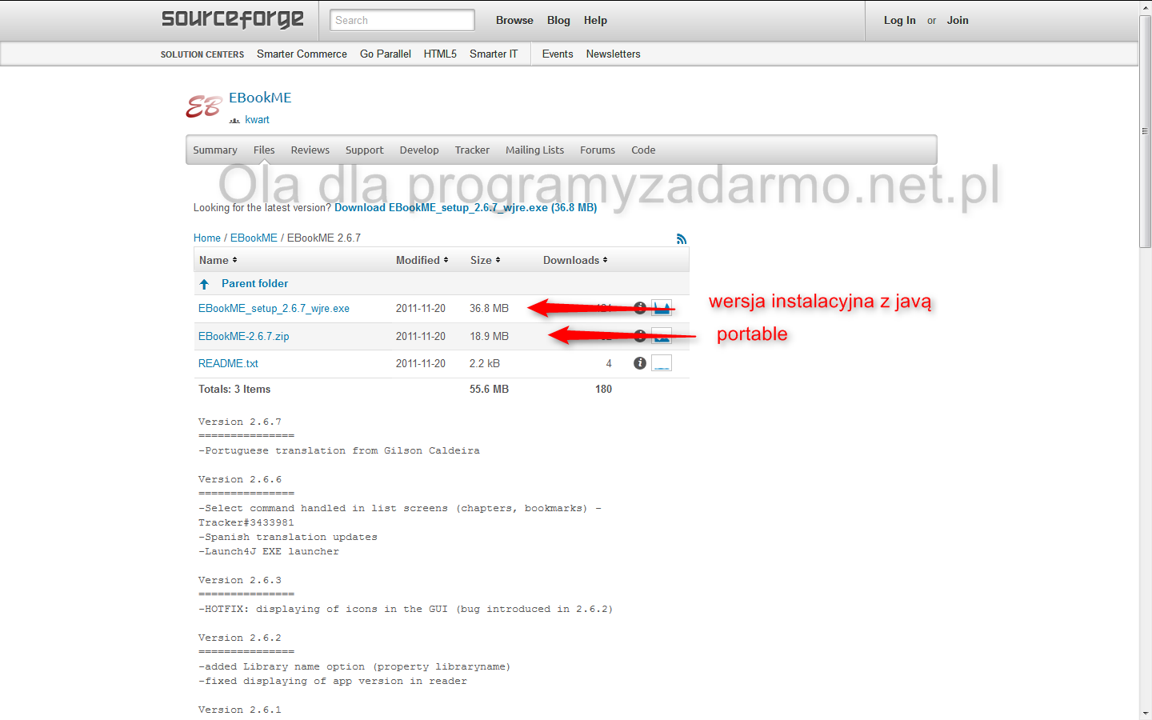Click the SourceForge logo
1152x720 pixels.
pos(233,19)
